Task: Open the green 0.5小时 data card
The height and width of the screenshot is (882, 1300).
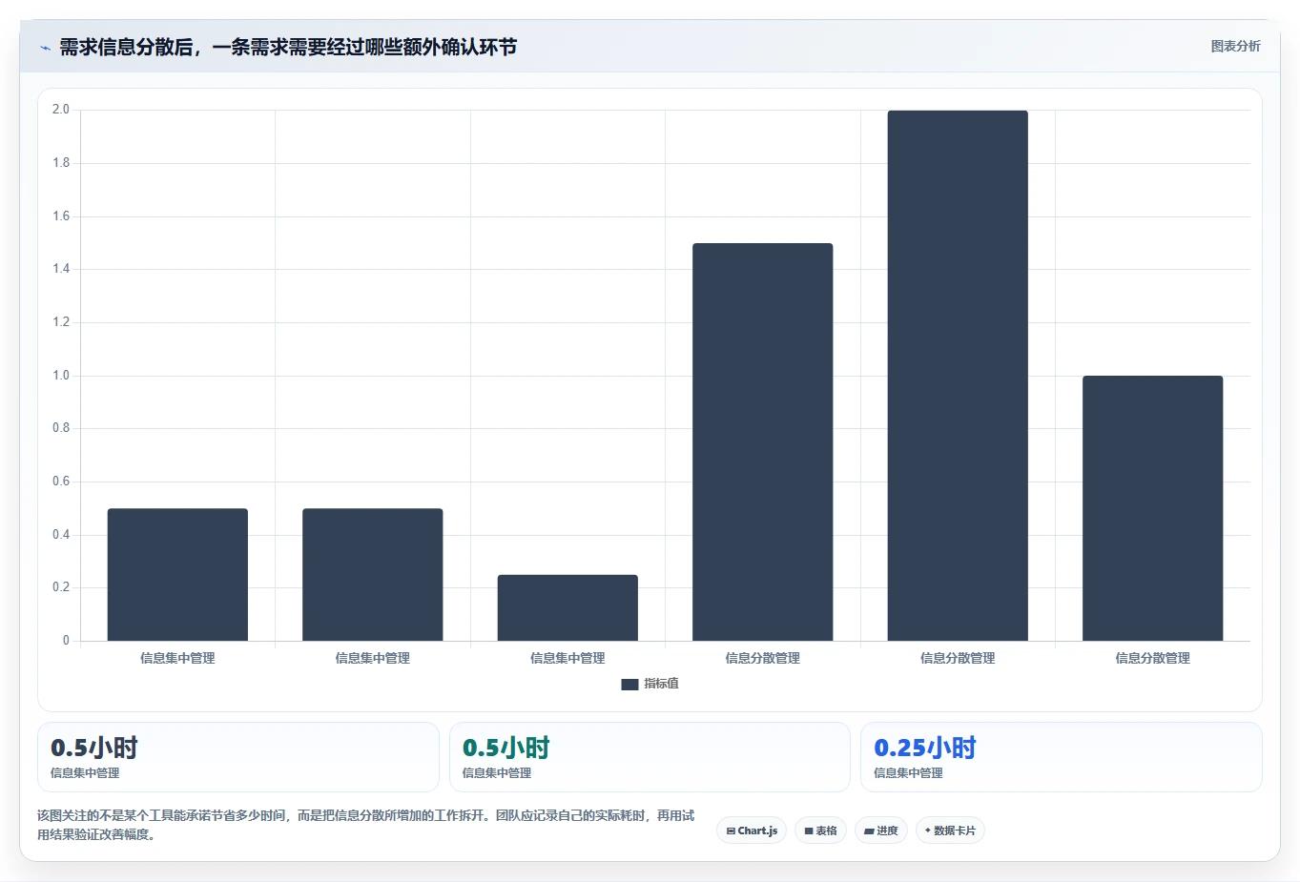Action: pos(650,757)
